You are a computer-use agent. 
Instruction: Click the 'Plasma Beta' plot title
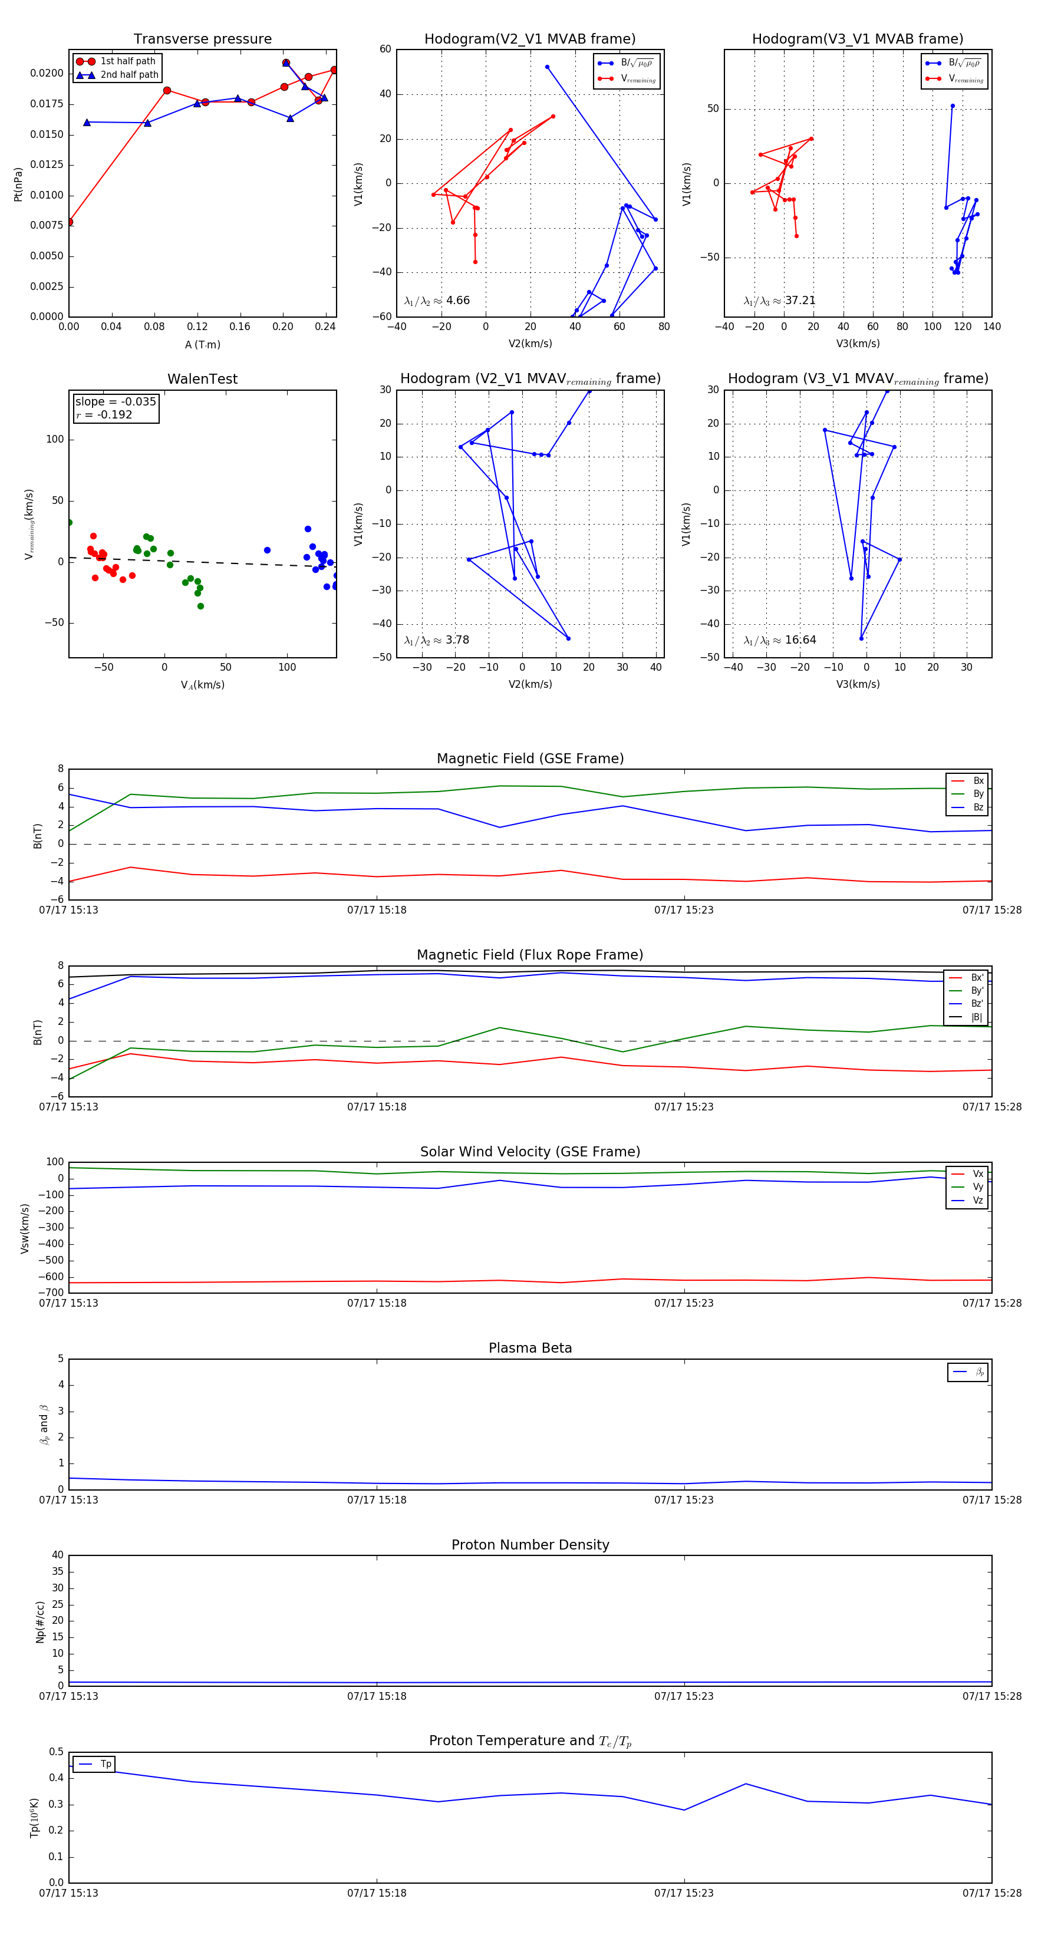pos(530,1348)
